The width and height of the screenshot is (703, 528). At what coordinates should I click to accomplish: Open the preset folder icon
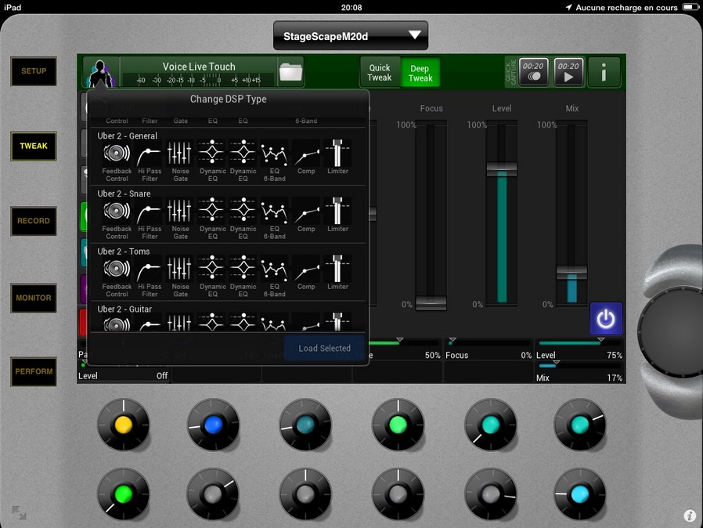290,72
